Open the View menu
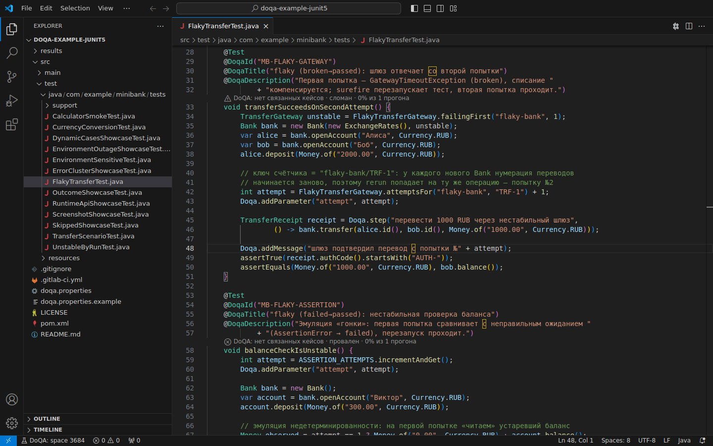Image resolution: width=713 pixels, height=446 pixels. click(x=105, y=8)
